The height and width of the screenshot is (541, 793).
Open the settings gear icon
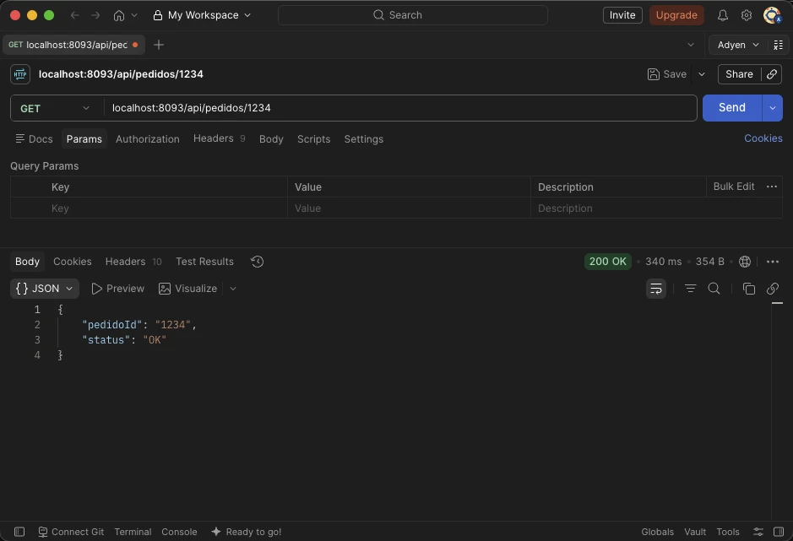[747, 15]
